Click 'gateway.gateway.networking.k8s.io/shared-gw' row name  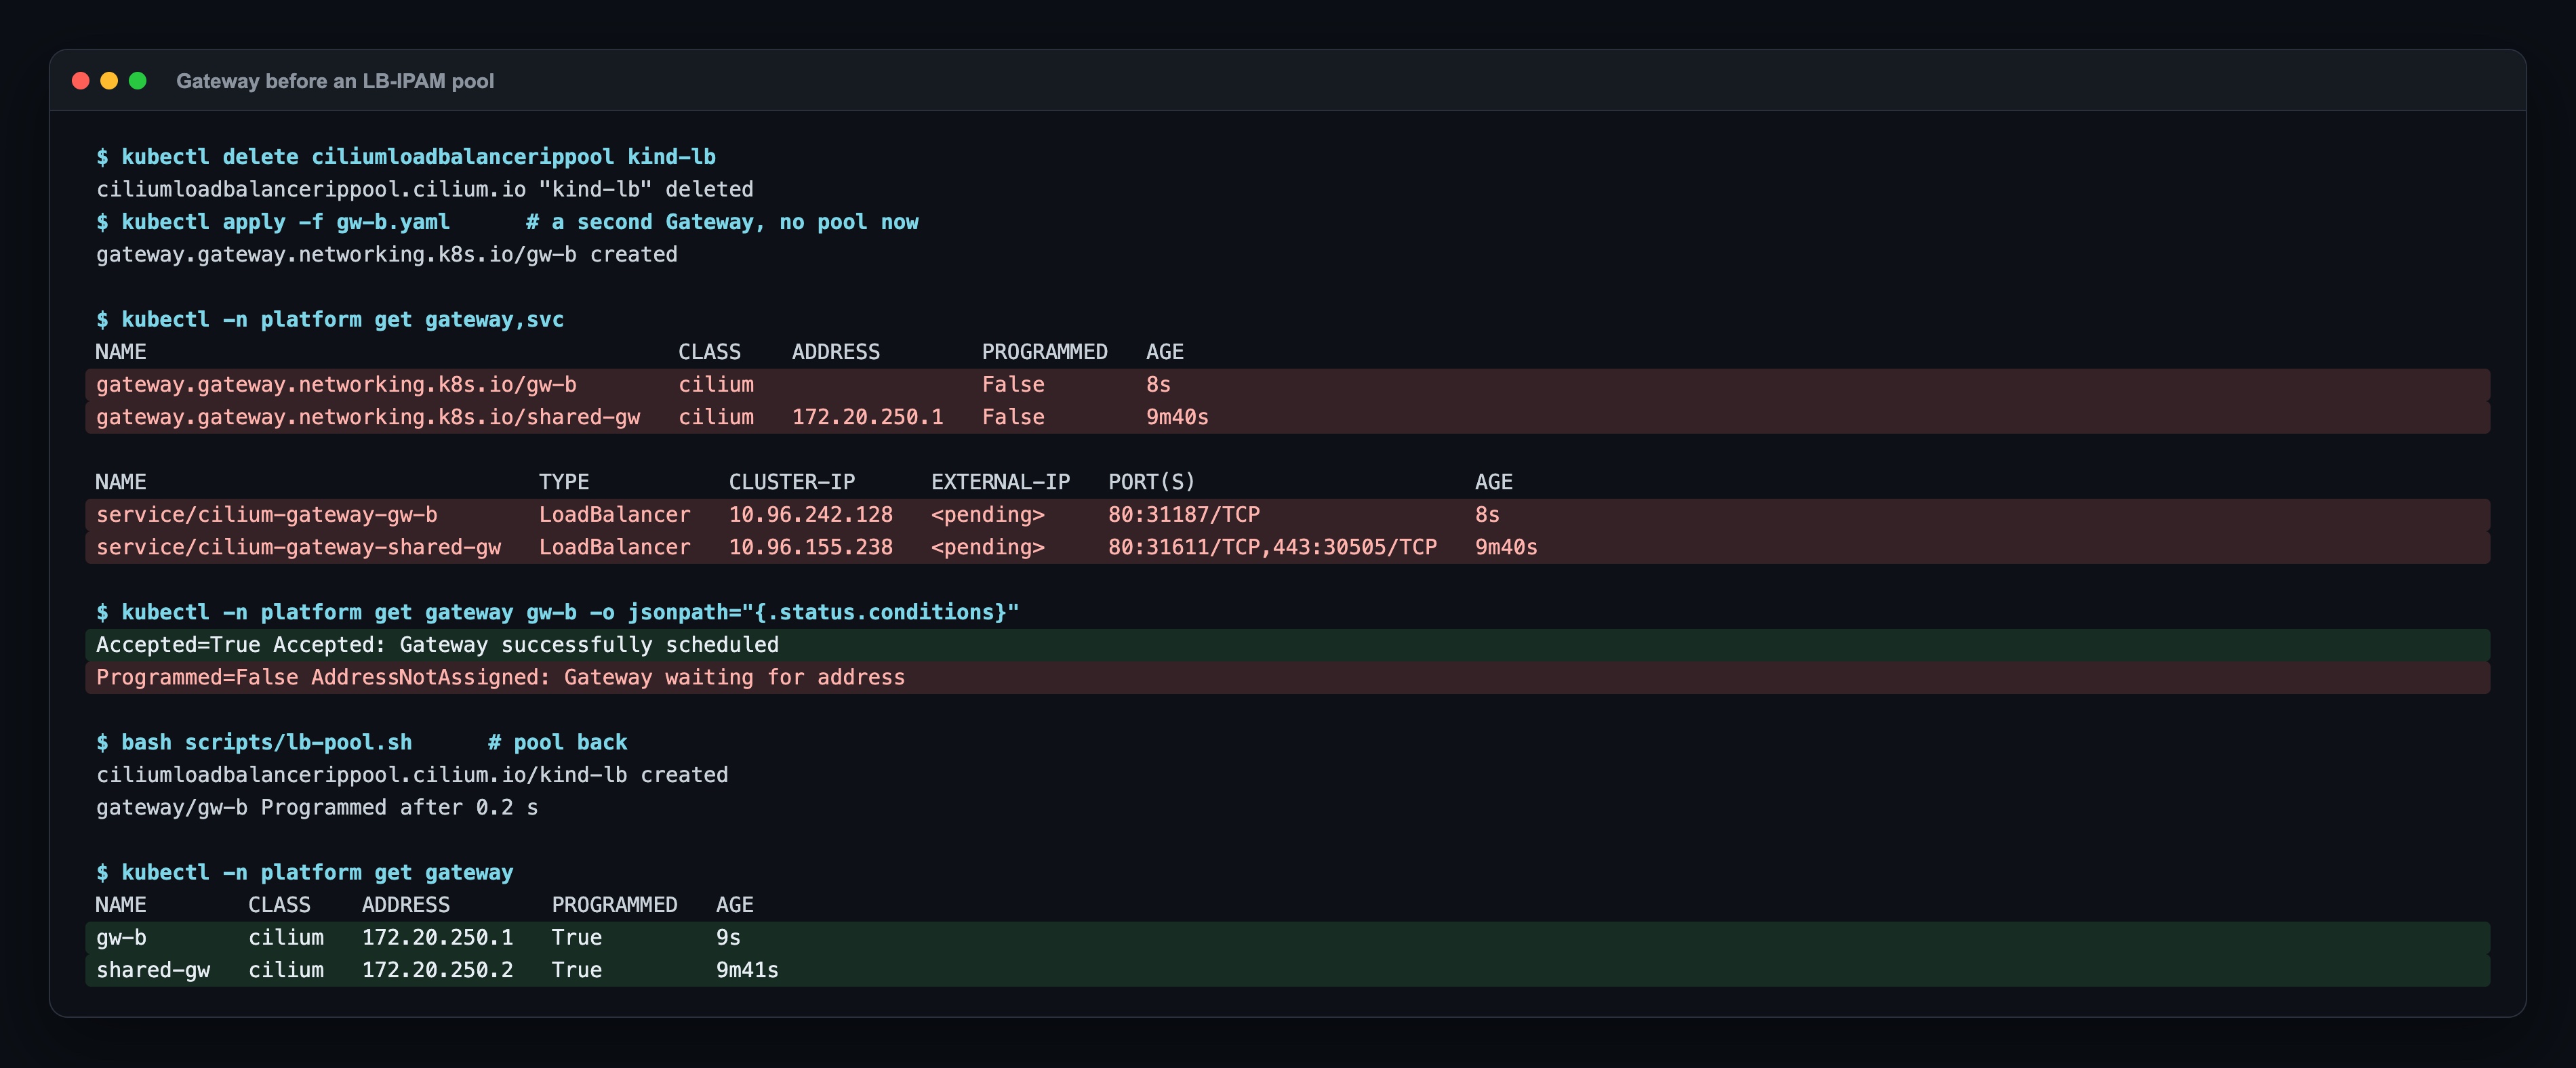(368, 417)
